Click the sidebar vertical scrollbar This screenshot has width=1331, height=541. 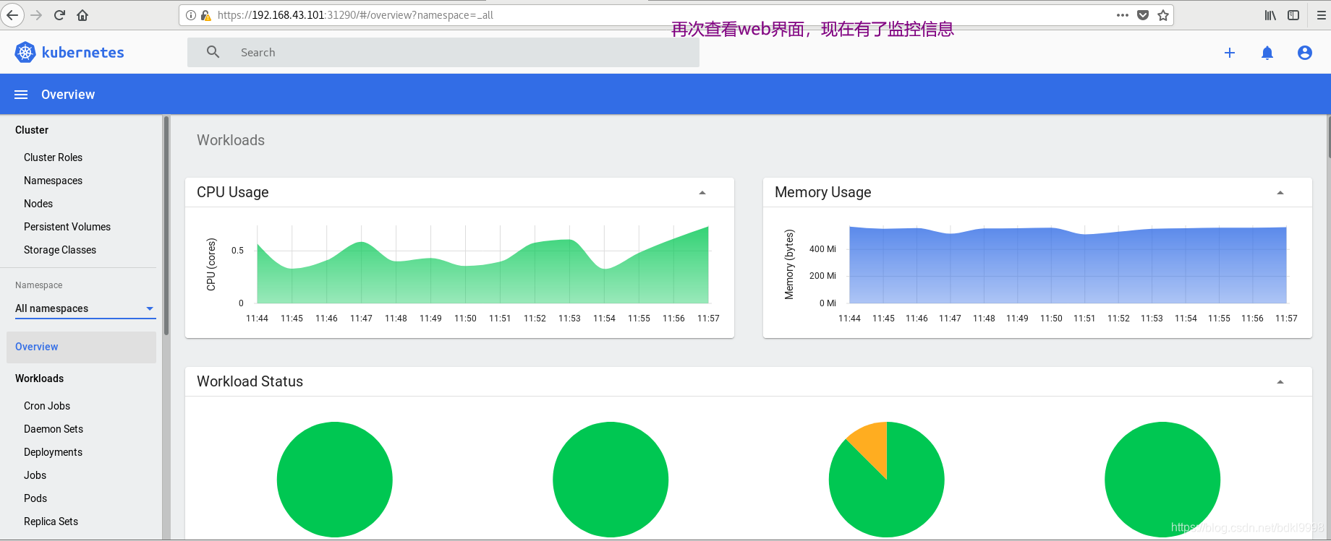pos(166,225)
